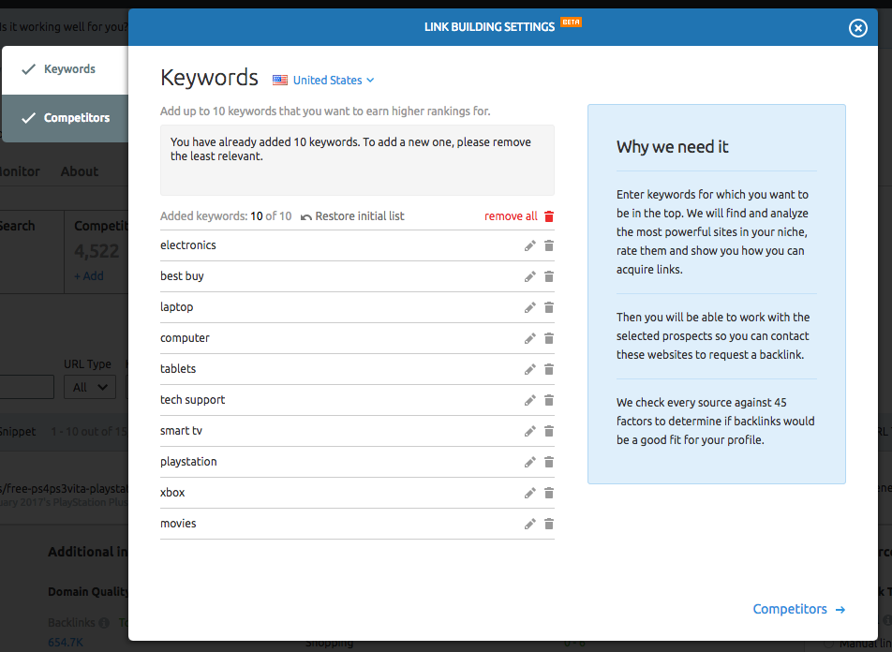892x652 pixels.
Task: Open the About tab in background page
Action: pos(80,171)
